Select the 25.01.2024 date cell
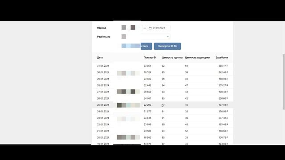The width and height of the screenshot is (285, 160). point(103,105)
